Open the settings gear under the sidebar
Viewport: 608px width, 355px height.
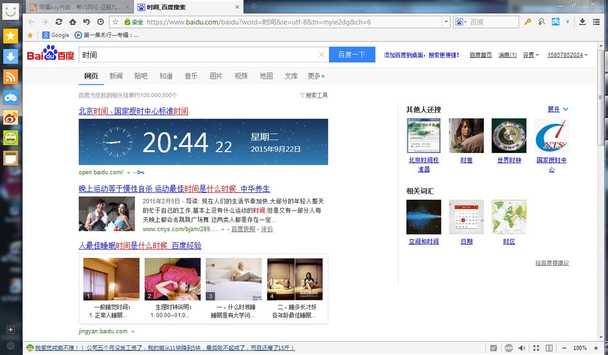10,346
